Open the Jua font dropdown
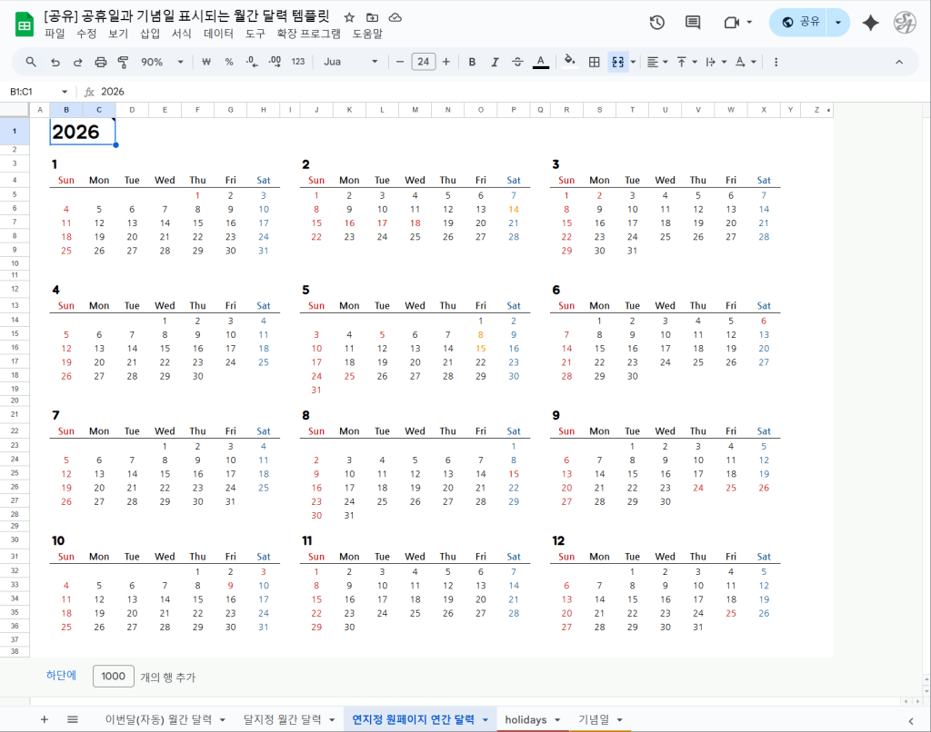The image size is (931, 732). point(351,62)
